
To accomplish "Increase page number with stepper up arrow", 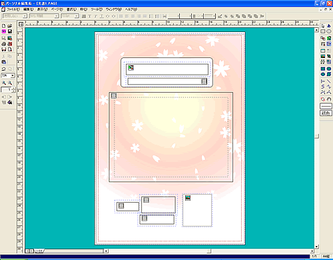I will (14, 89).
